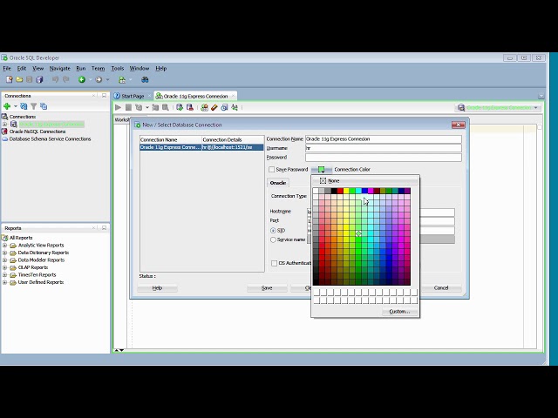The image size is (558, 418).
Task: Click the Rollback icon in worksheet toolbar
Action: tap(190, 107)
